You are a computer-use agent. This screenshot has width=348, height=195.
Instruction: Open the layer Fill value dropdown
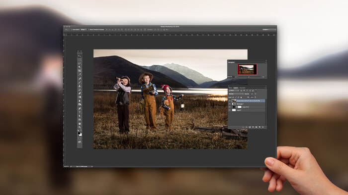coord(255,97)
